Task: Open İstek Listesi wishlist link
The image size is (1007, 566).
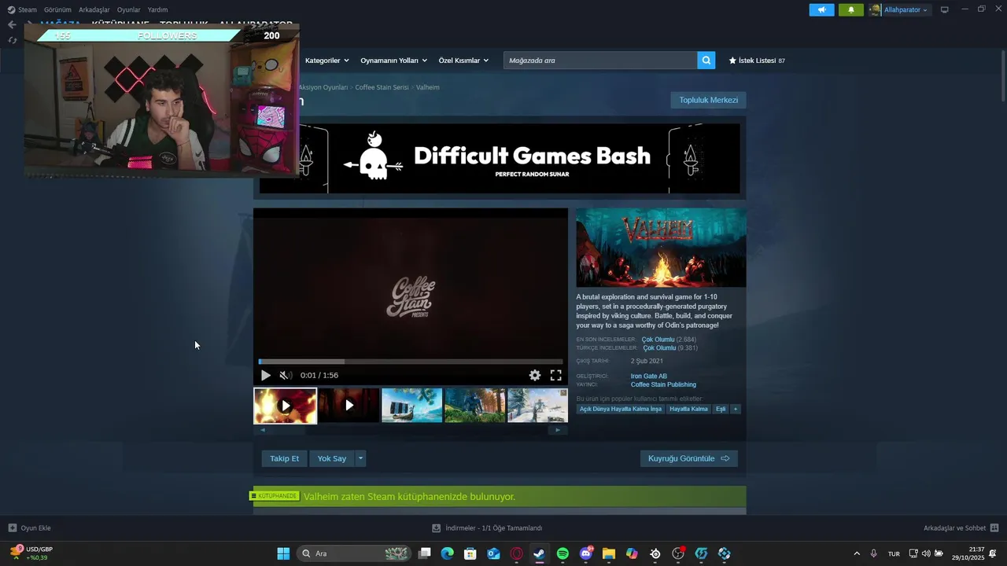Action: [757, 61]
